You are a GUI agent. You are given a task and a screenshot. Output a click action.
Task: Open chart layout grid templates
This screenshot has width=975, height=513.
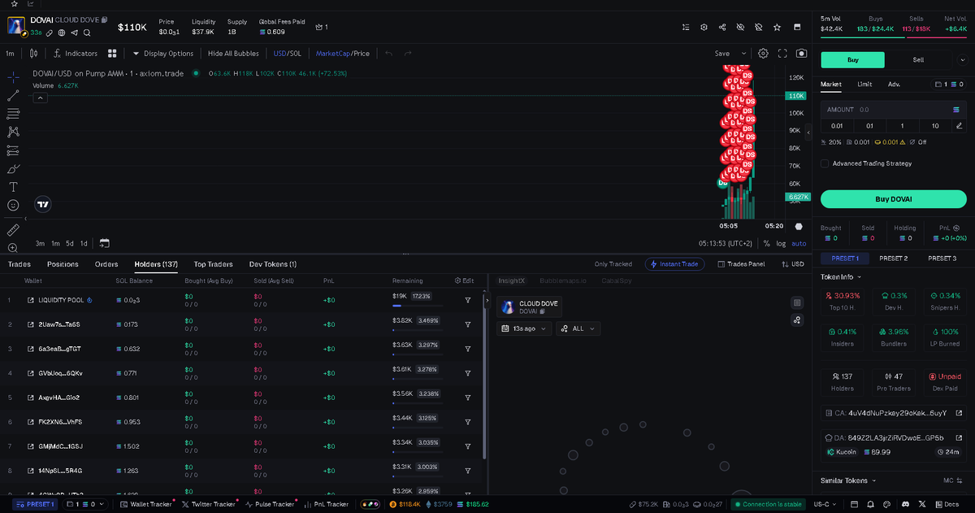(113, 54)
